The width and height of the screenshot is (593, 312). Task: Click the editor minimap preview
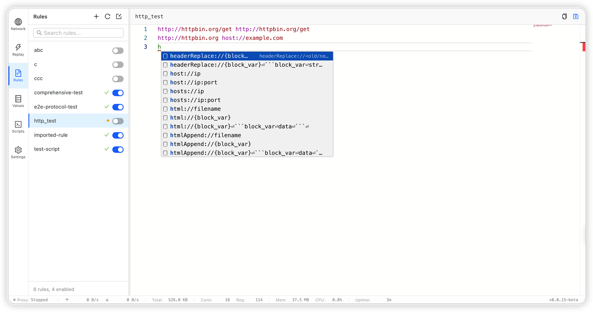click(x=543, y=26)
